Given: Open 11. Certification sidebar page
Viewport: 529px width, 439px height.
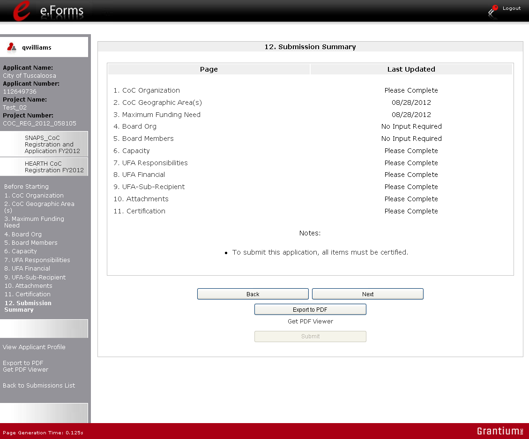Looking at the screenshot, I should coord(27,294).
